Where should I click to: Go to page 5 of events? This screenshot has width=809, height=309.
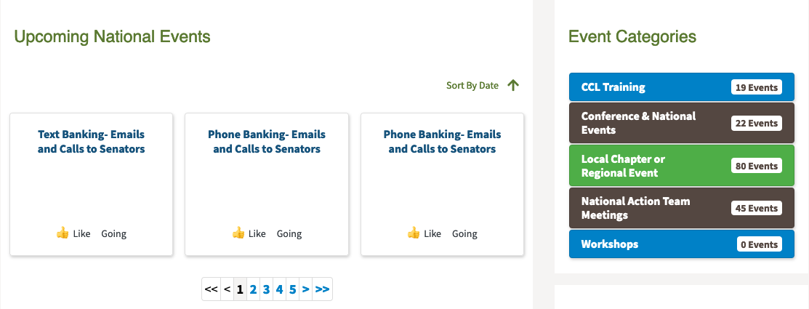pyautogui.click(x=292, y=289)
